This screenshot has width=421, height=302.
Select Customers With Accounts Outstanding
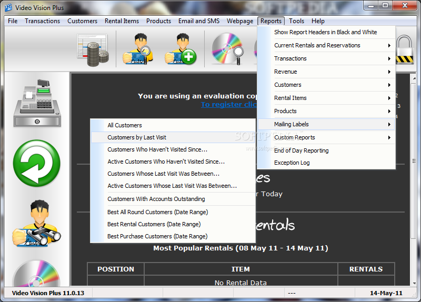pyautogui.click(x=173, y=199)
